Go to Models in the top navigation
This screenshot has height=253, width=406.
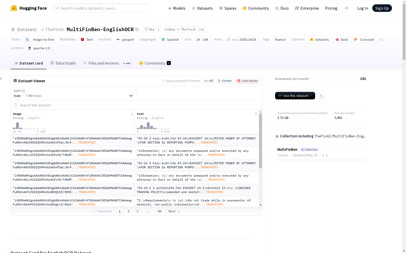177,8
